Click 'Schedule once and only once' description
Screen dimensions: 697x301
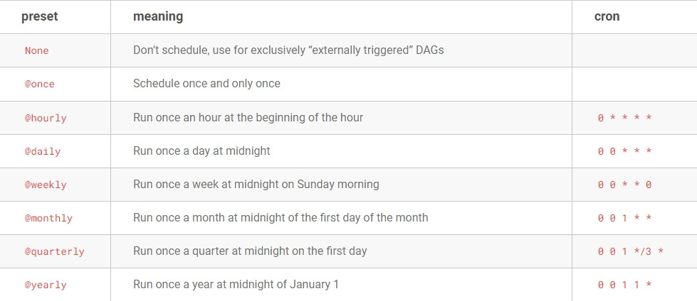click(x=206, y=83)
